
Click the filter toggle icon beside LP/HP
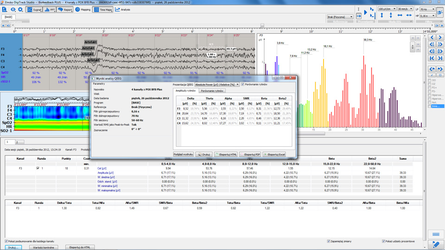click(x=439, y=12)
